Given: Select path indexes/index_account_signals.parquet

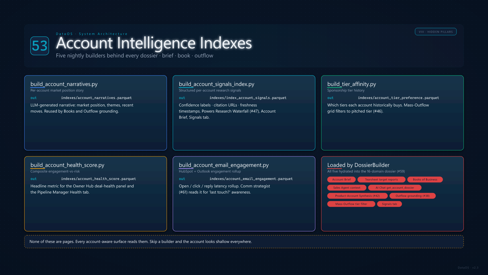Looking at the screenshot, I should tap(248, 98).
